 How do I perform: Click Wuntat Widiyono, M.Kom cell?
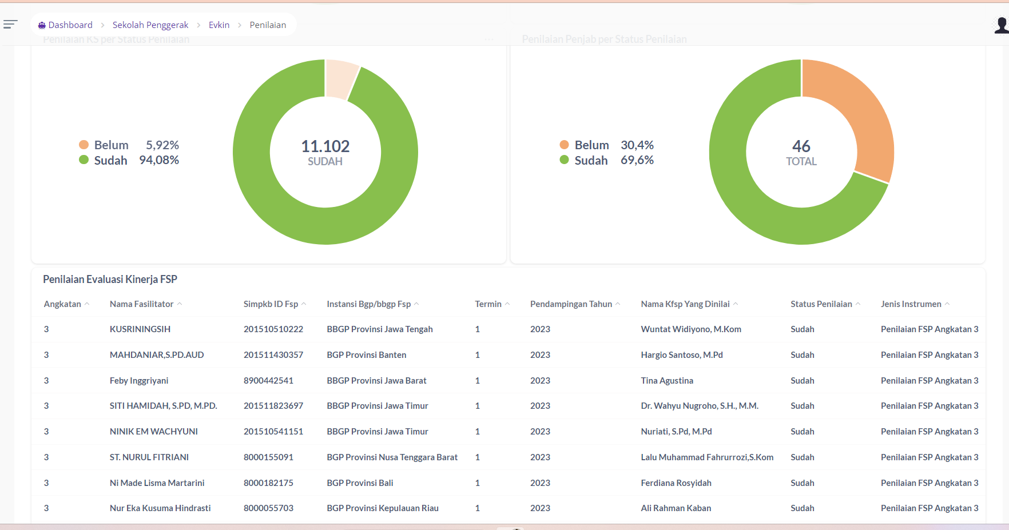coord(691,329)
